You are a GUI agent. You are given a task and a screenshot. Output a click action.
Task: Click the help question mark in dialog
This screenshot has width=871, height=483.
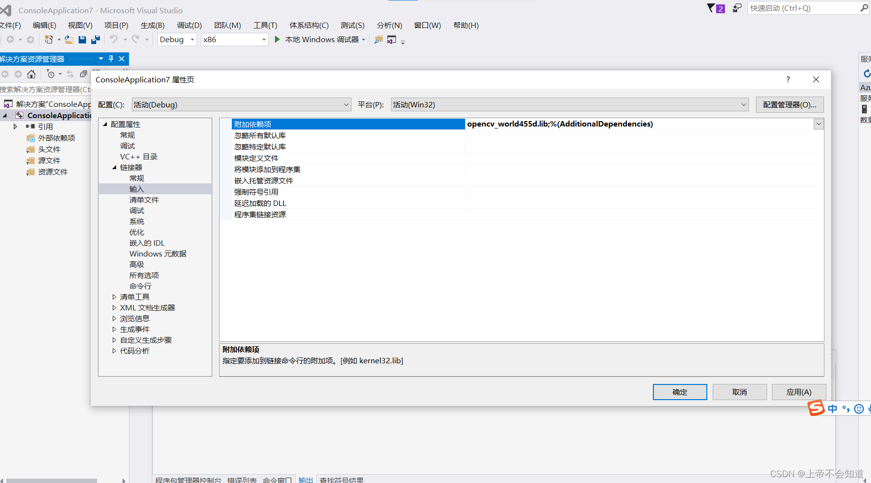pos(788,79)
